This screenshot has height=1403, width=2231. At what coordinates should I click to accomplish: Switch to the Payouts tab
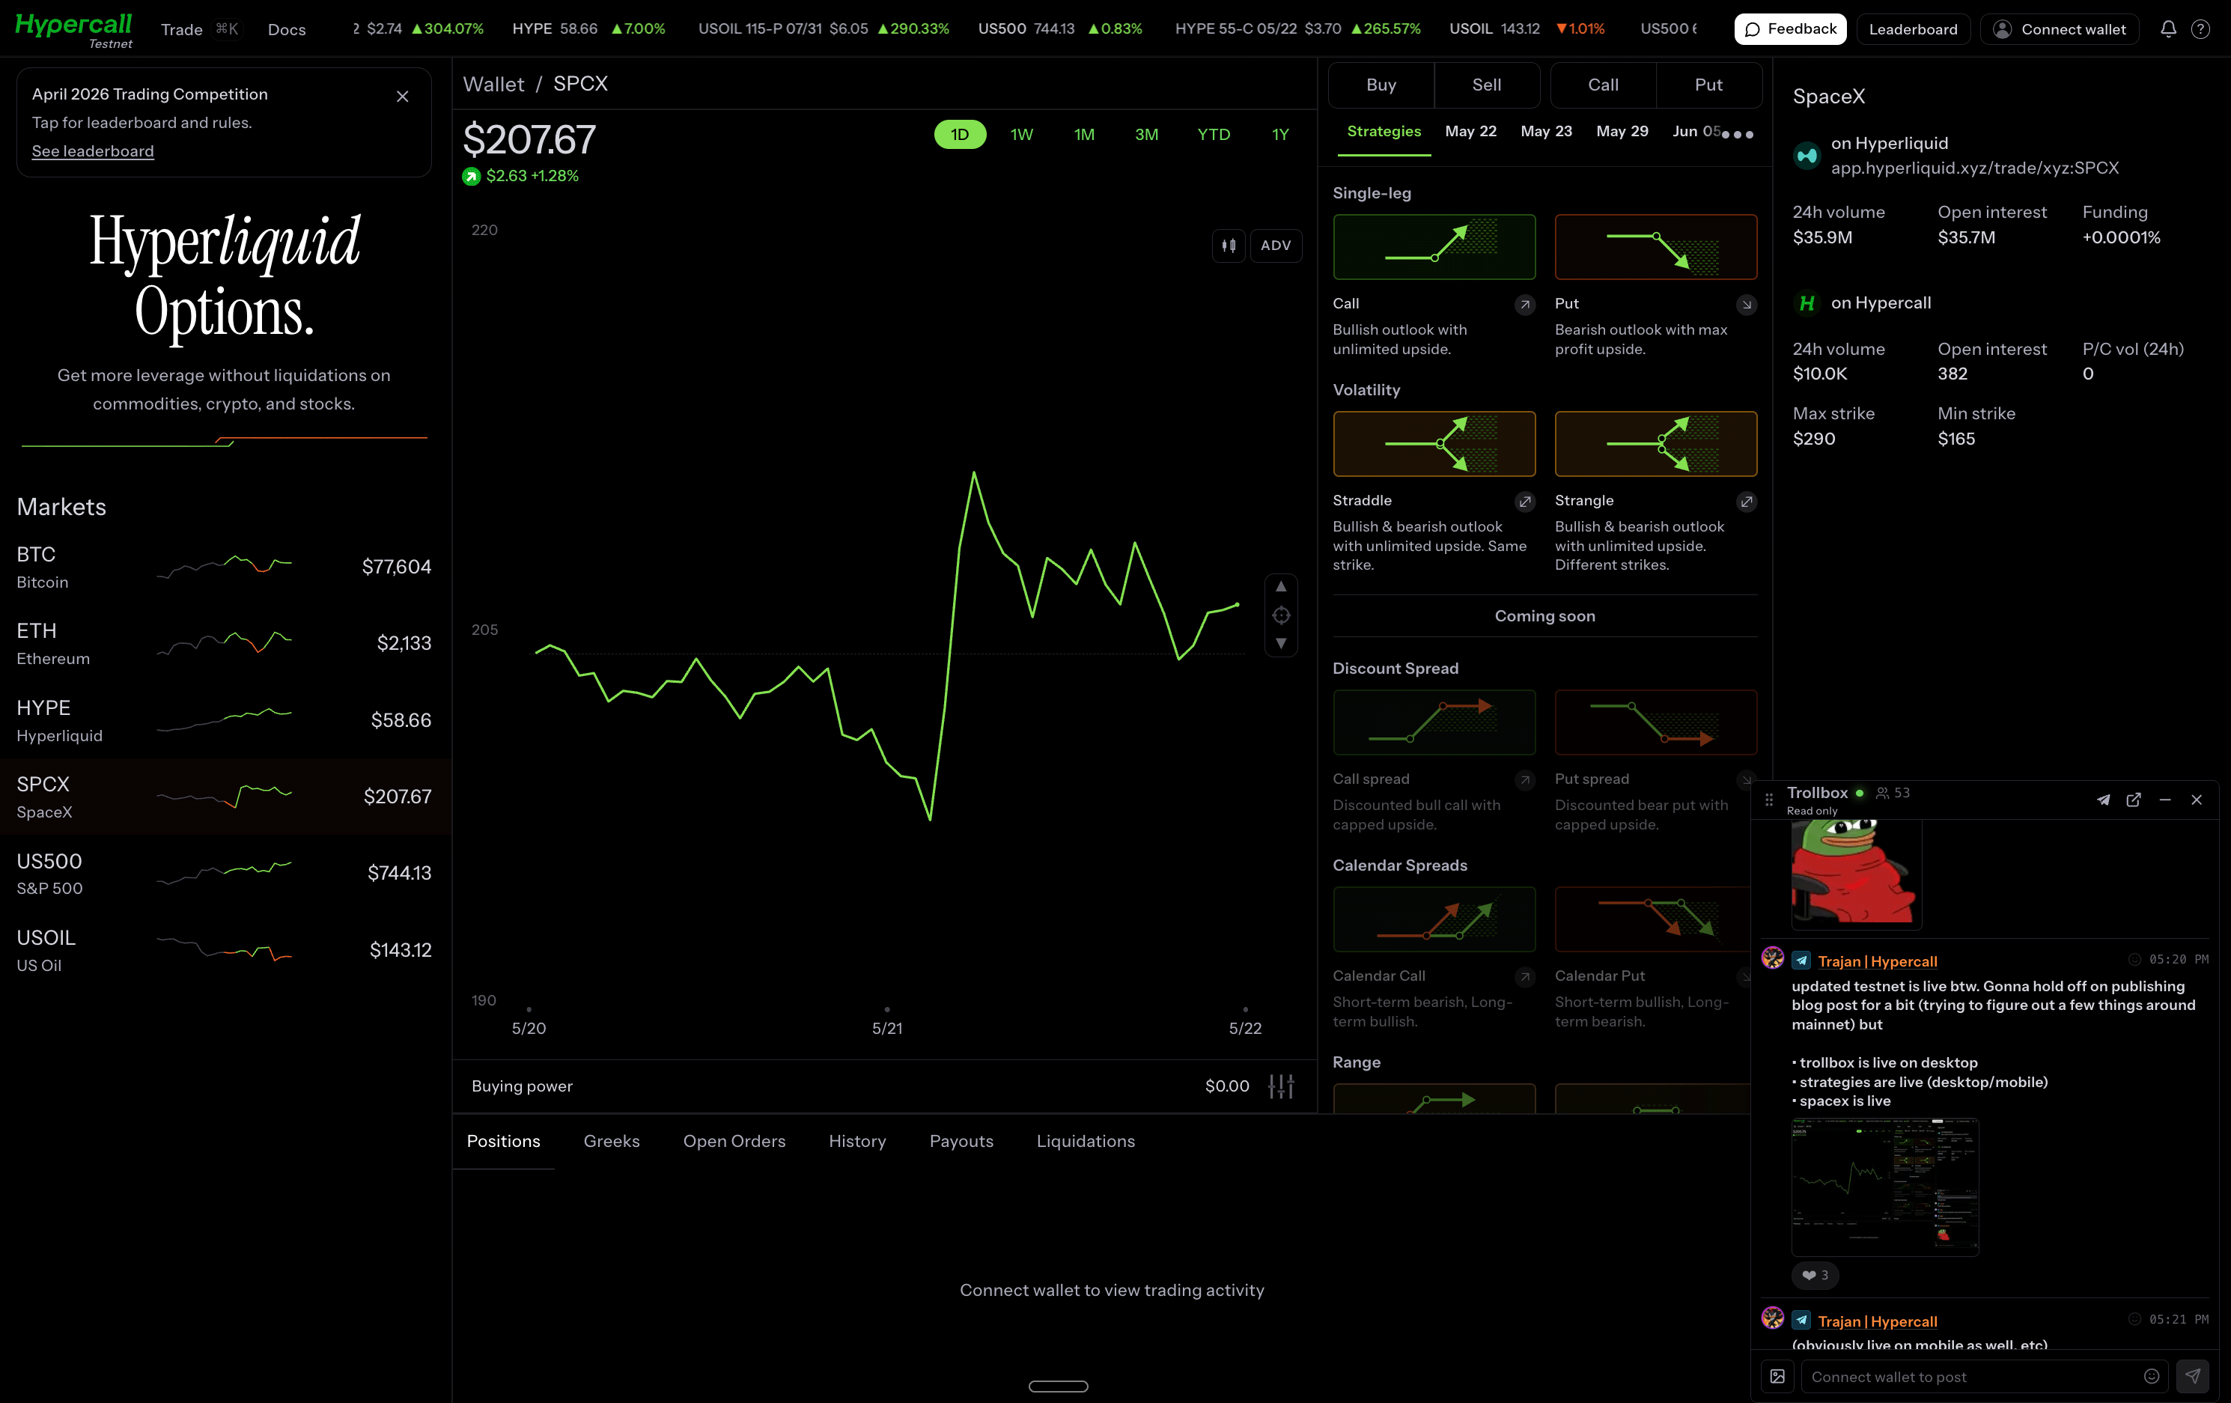click(x=961, y=1142)
